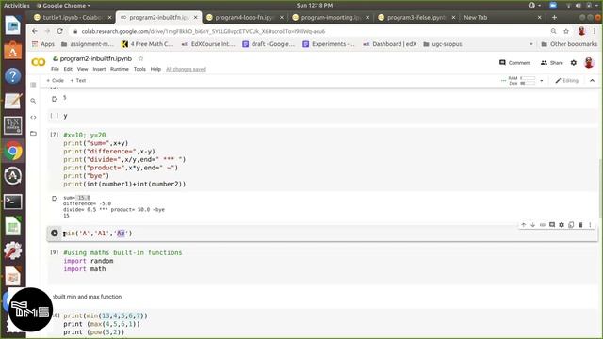Open Runtime menu

(x=120, y=69)
